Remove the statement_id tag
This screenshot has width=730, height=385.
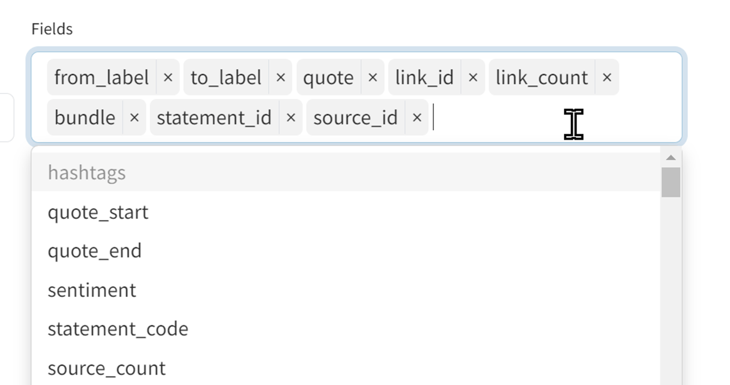291,118
